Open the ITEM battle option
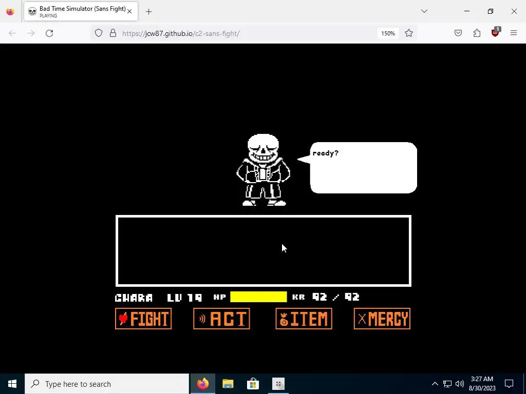 [x=304, y=319]
